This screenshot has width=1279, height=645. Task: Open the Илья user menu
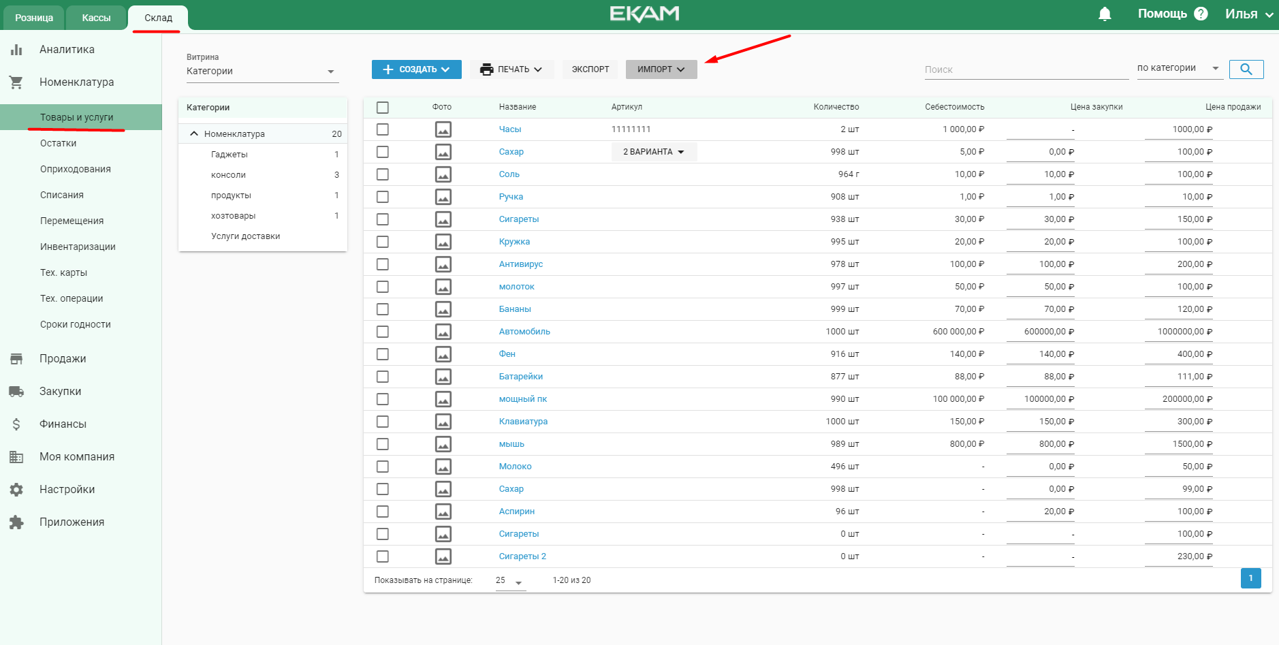coord(1249,14)
